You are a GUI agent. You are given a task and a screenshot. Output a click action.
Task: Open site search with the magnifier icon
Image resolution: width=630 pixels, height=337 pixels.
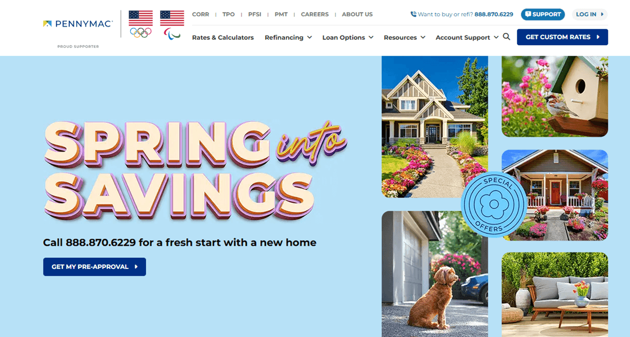coord(507,37)
